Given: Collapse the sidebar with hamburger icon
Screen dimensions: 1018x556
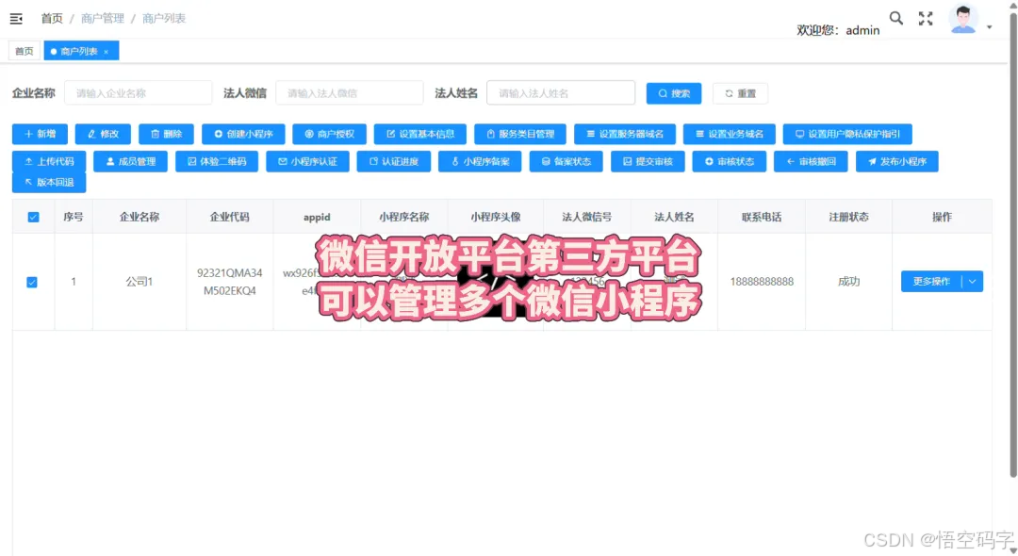Looking at the screenshot, I should 16,19.
